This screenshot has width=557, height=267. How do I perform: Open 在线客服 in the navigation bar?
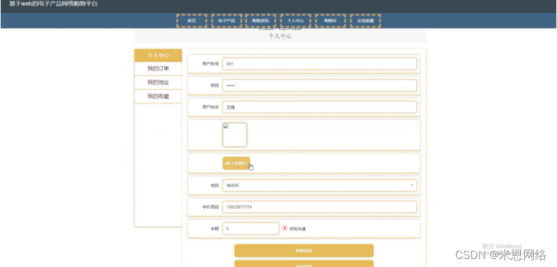[x=365, y=21]
